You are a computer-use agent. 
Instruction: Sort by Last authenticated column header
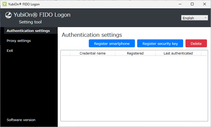[x=178, y=53]
